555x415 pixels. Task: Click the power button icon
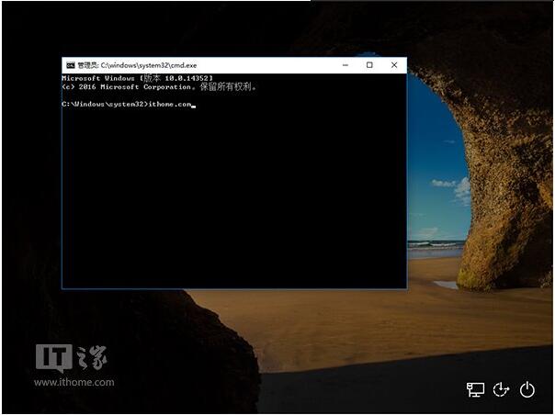(x=527, y=389)
